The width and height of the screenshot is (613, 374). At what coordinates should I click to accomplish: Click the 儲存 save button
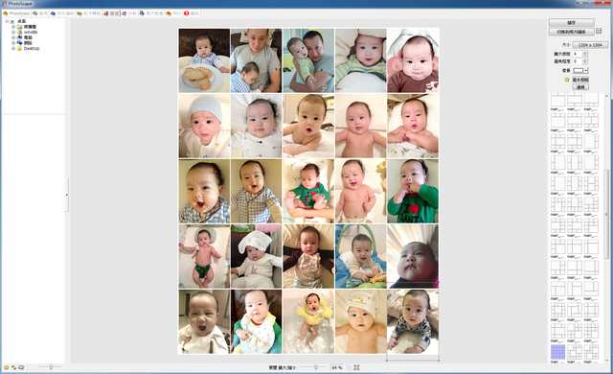coord(571,23)
